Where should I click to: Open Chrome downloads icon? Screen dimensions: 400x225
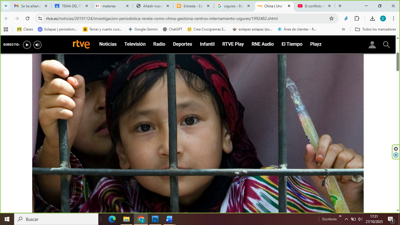[x=372, y=18]
